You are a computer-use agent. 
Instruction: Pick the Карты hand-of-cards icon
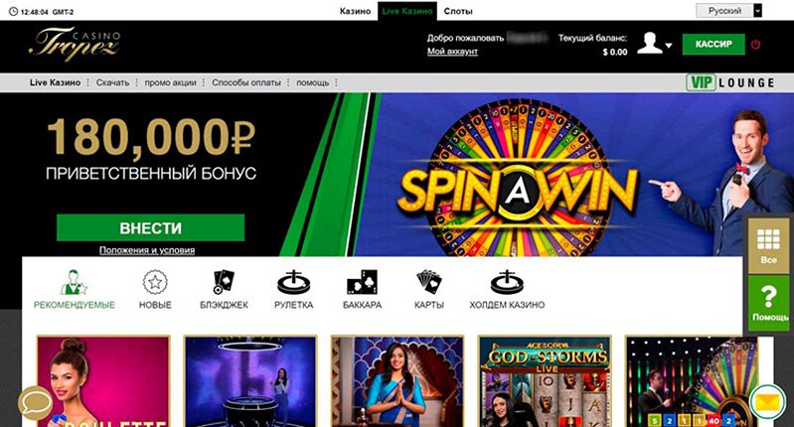tap(429, 282)
